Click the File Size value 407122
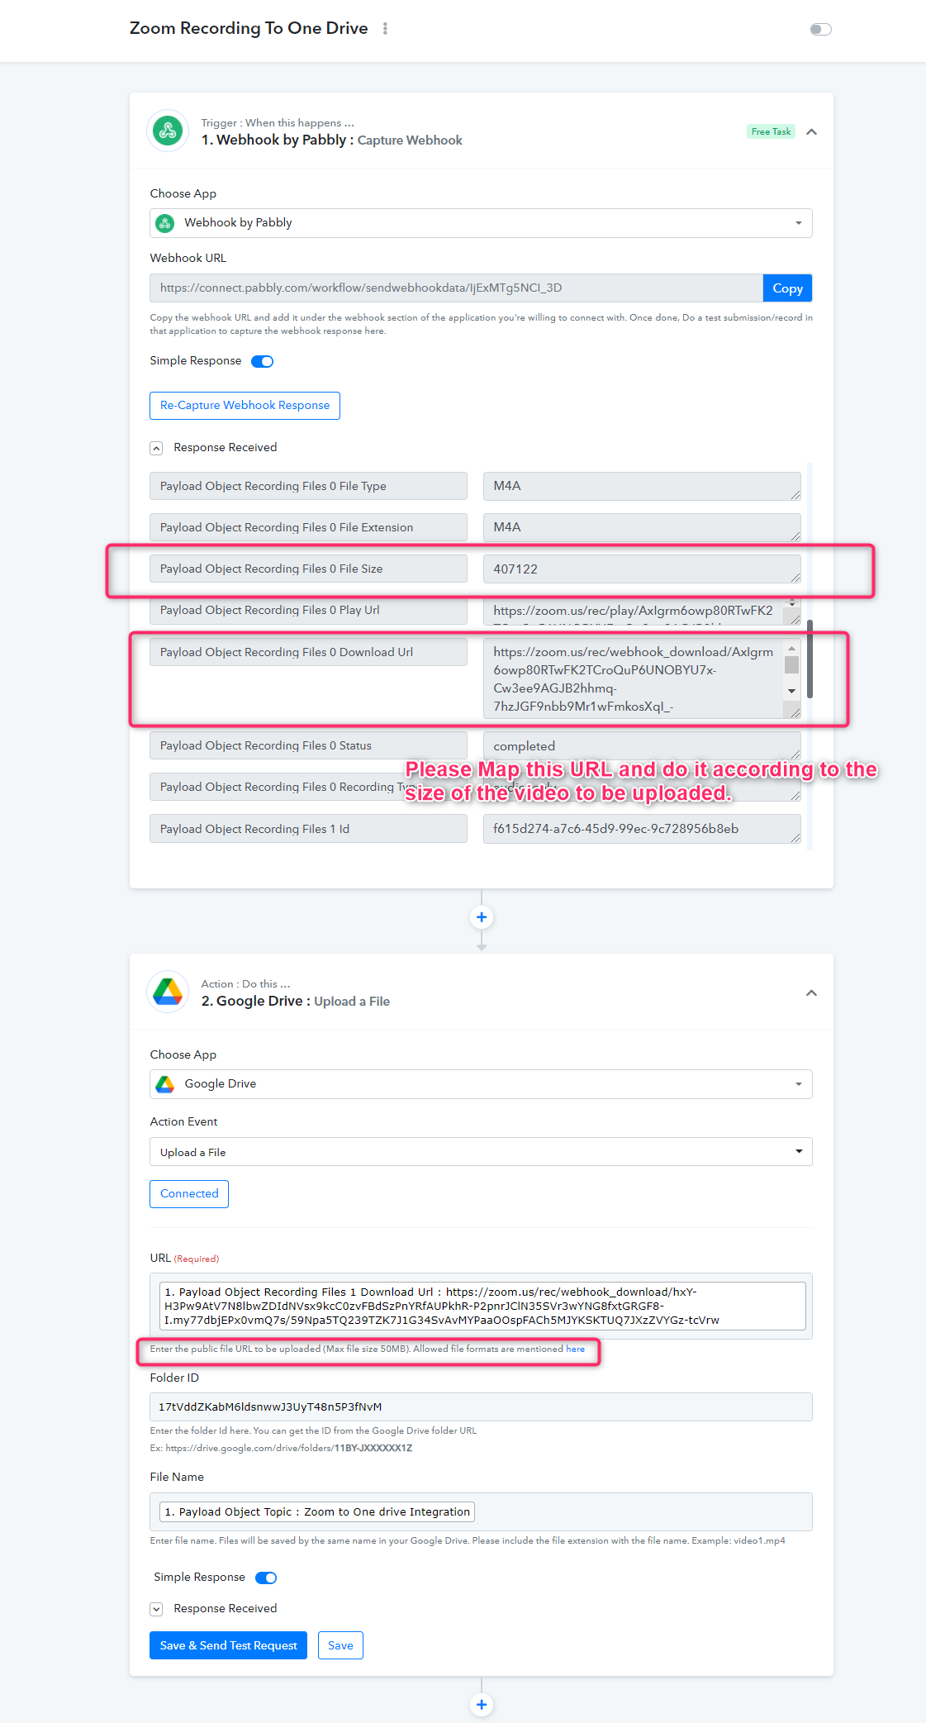The image size is (926, 1723). click(642, 569)
